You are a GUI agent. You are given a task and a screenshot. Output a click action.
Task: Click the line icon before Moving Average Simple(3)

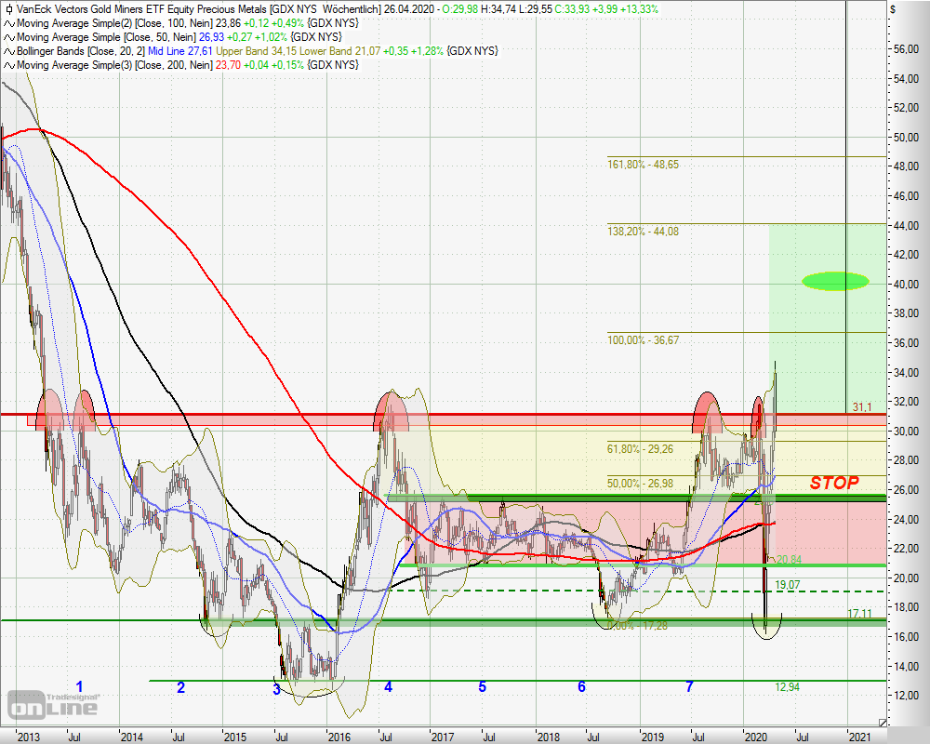coord(9,65)
